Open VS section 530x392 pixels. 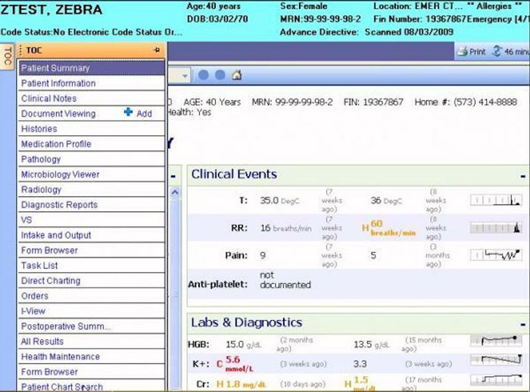pyautogui.click(x=92, y=220)
